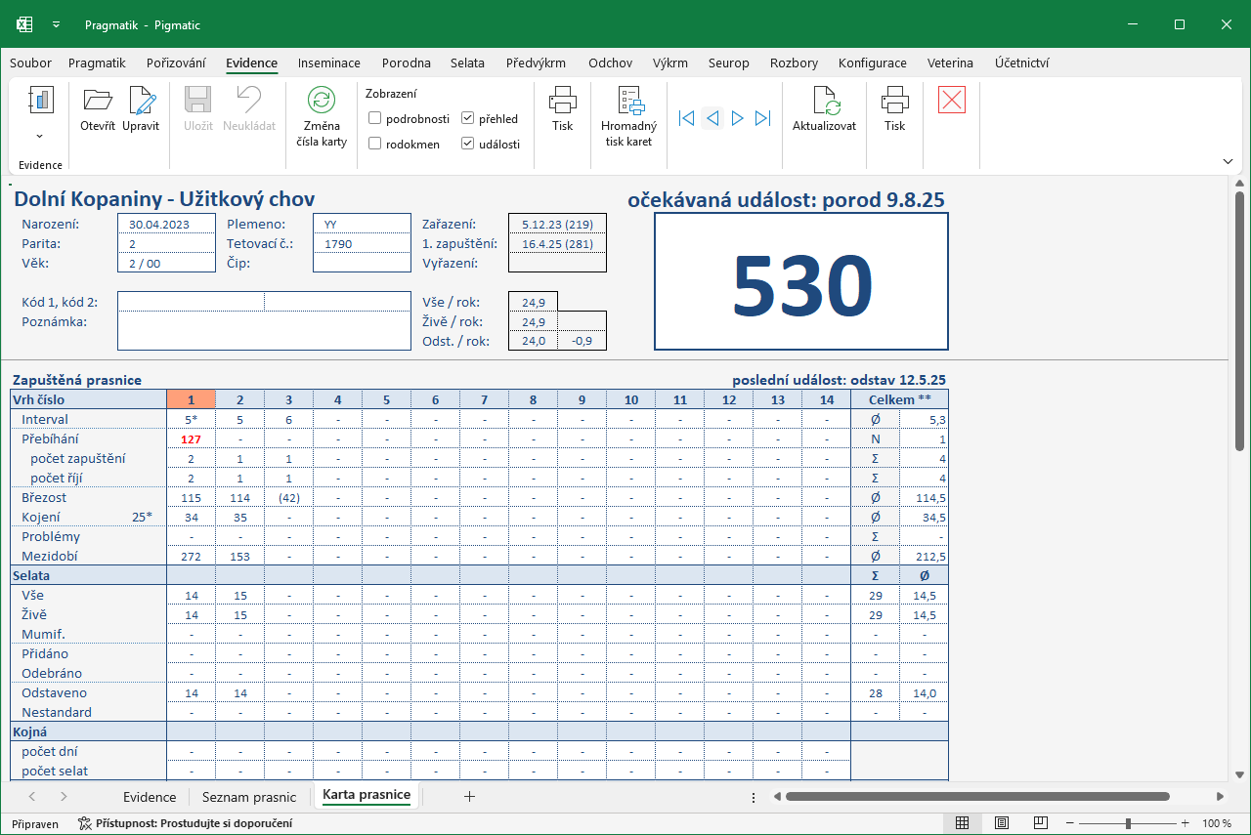Viewport: 1251px width, 835px height.
Task: Switch to page layout view in status bar
Action: [1002, 823]
